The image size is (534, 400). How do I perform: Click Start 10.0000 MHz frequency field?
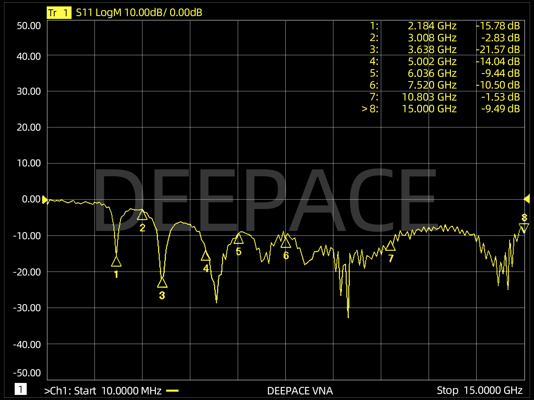point(117,391)
